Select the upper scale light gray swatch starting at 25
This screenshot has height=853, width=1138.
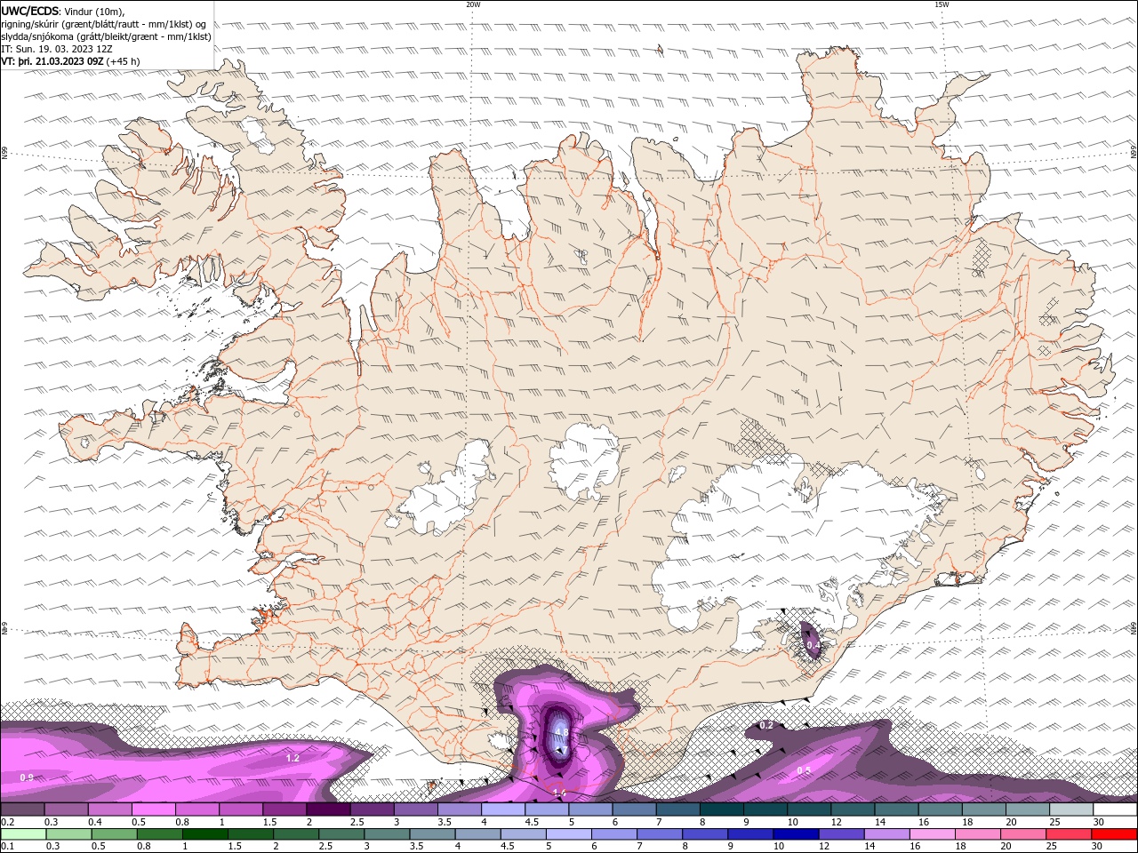[x=1071, y=809]
